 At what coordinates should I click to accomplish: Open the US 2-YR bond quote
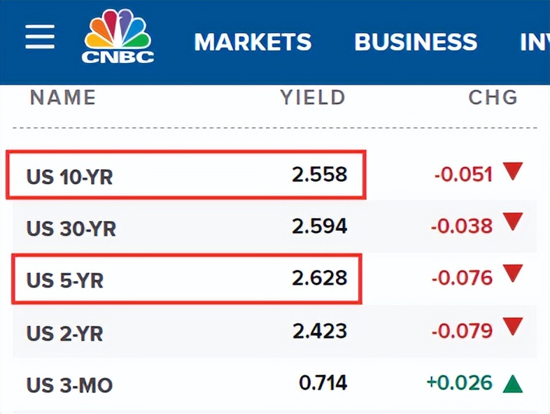tap(64, 333)
